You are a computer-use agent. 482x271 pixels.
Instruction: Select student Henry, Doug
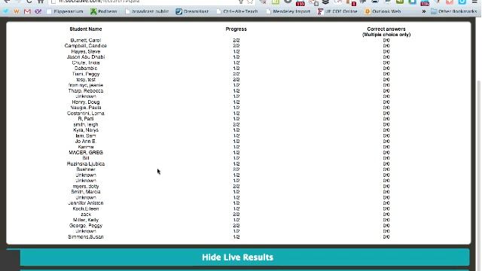(x=86, y=102)
